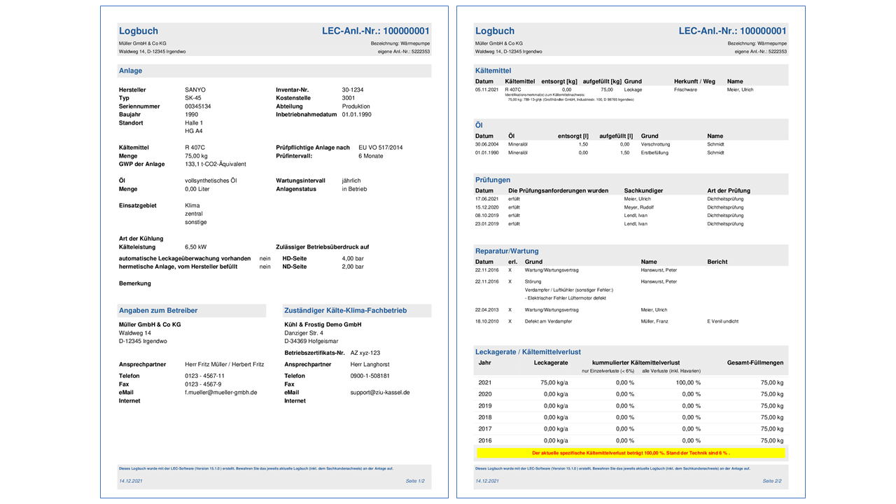The image size is (896, 504).
Task: Click the Prüfung entry dated 17.06.2021
Action: [484, 199]
